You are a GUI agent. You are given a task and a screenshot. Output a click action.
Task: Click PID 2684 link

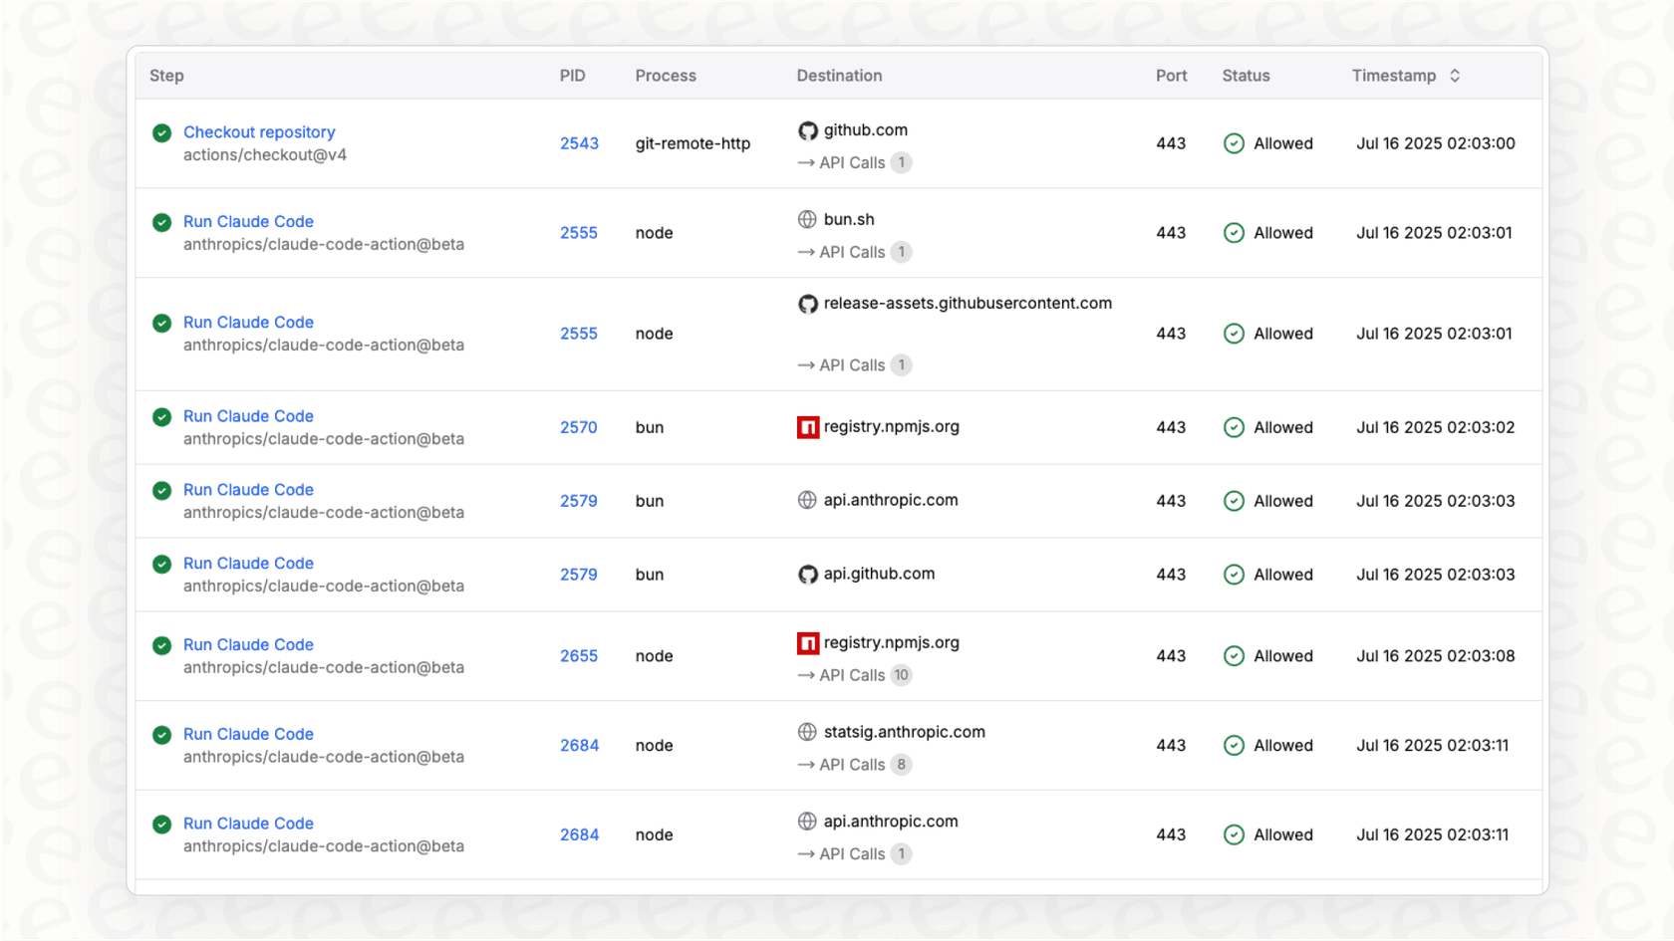pyautogui.click(x=579, y=745)
